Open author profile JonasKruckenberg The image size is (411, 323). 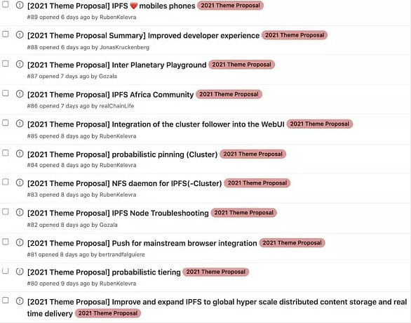(124, 47)
